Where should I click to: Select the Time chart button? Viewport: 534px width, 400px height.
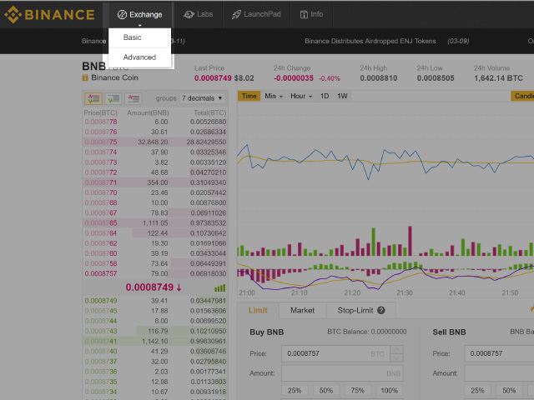point(249,96)
